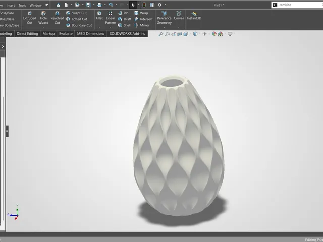
Task: Activate the Select cursor tool
Action: pyautogui.click(x=133, y=5)
